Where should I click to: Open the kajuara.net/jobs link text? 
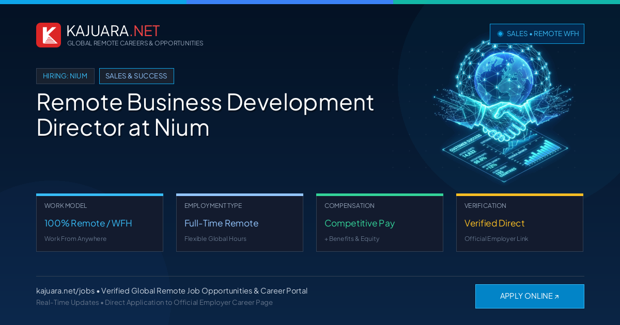click(x=65, y=291)
